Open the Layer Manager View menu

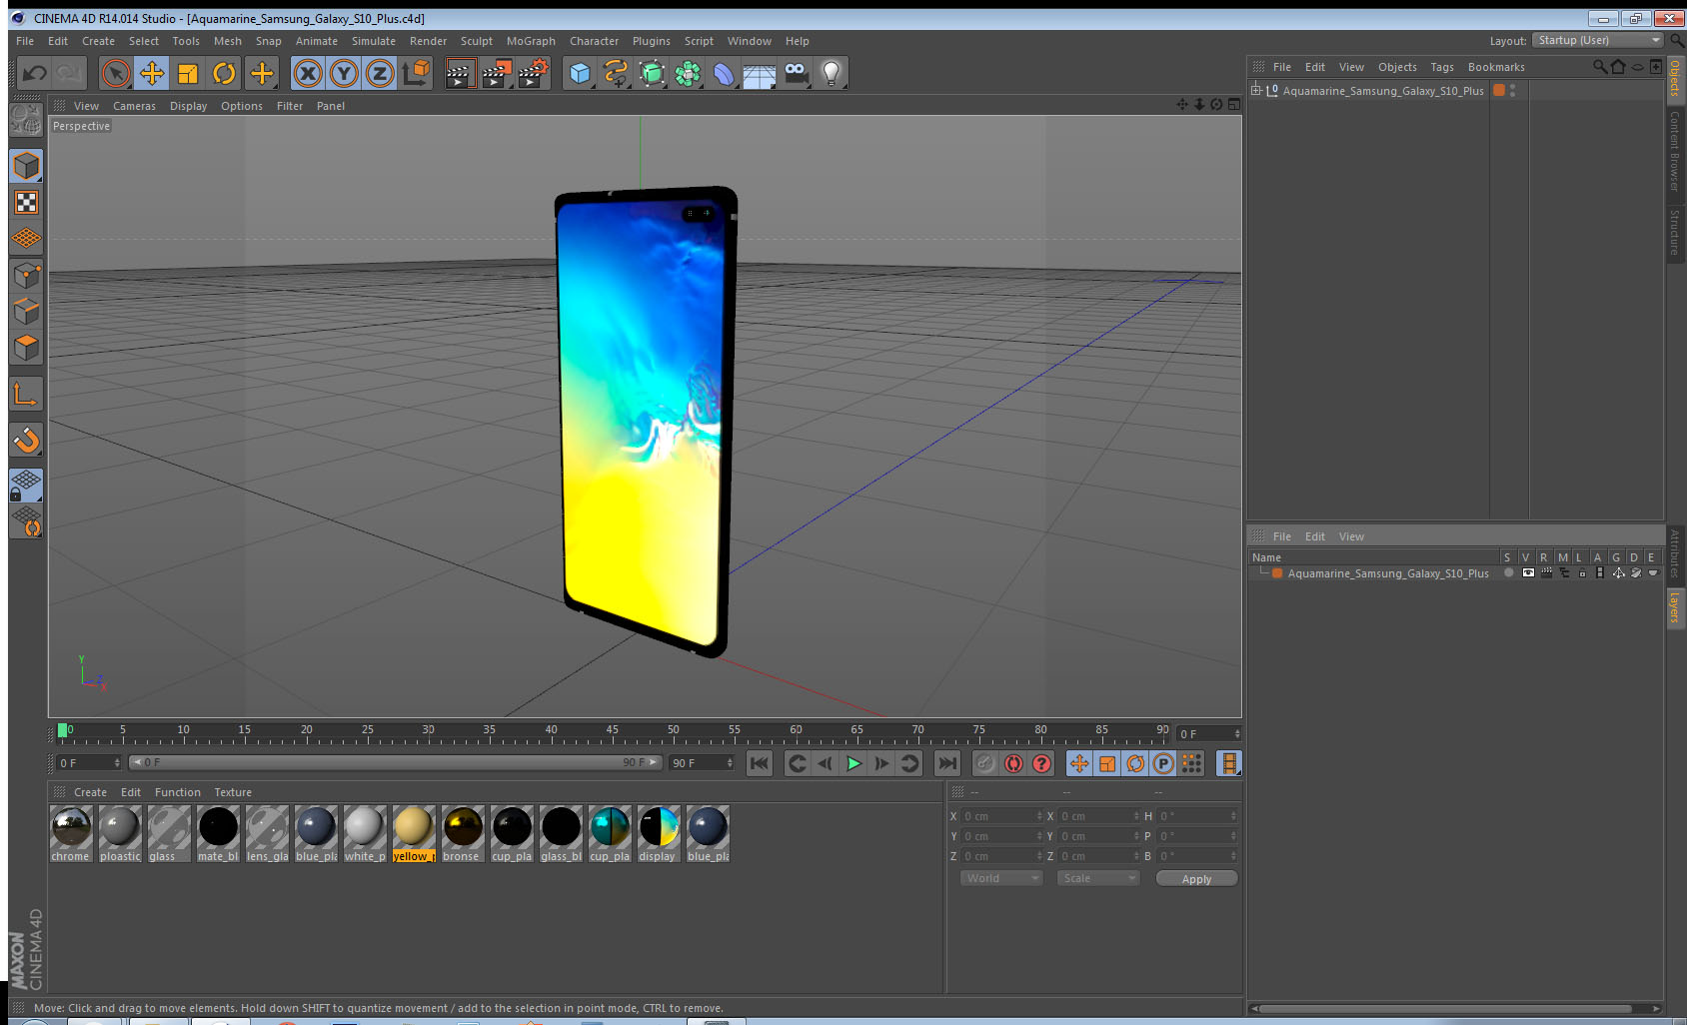coord(1351,536)
